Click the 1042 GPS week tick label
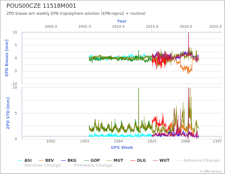225x174 pixels. [x=51, y=141]
